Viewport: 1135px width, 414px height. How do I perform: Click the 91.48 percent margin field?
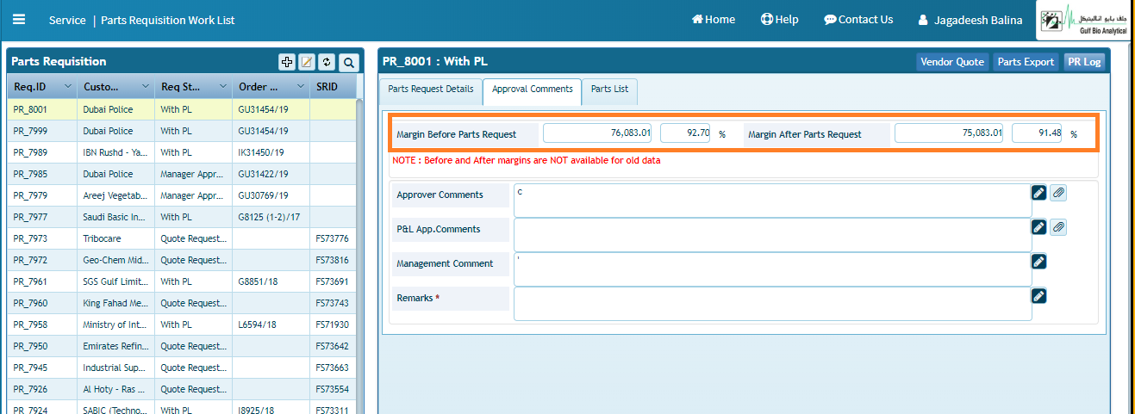[x=1038, y=133]
